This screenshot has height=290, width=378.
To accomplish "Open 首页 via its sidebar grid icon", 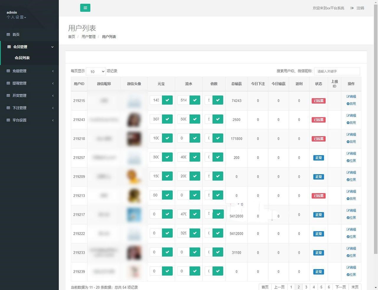I will 8,35.
